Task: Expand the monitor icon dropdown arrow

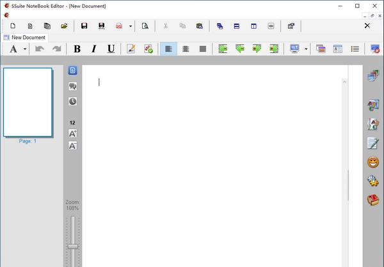Action: click(x=306, y=49)
